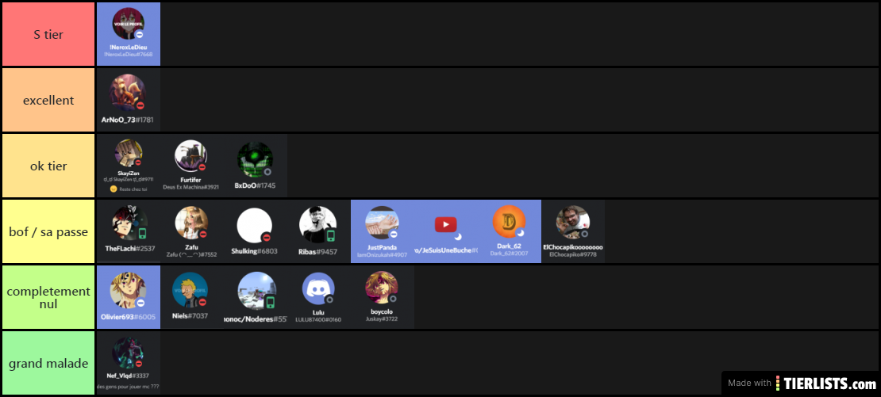This screenshot has height=397, width=881.
Task: Click the Furtifer profile avatar
Action: [x=191, y=156]
